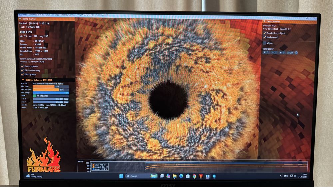The image size is (333, 187).
Task: Click the Time 00:07:31 value
Action: 40,41
